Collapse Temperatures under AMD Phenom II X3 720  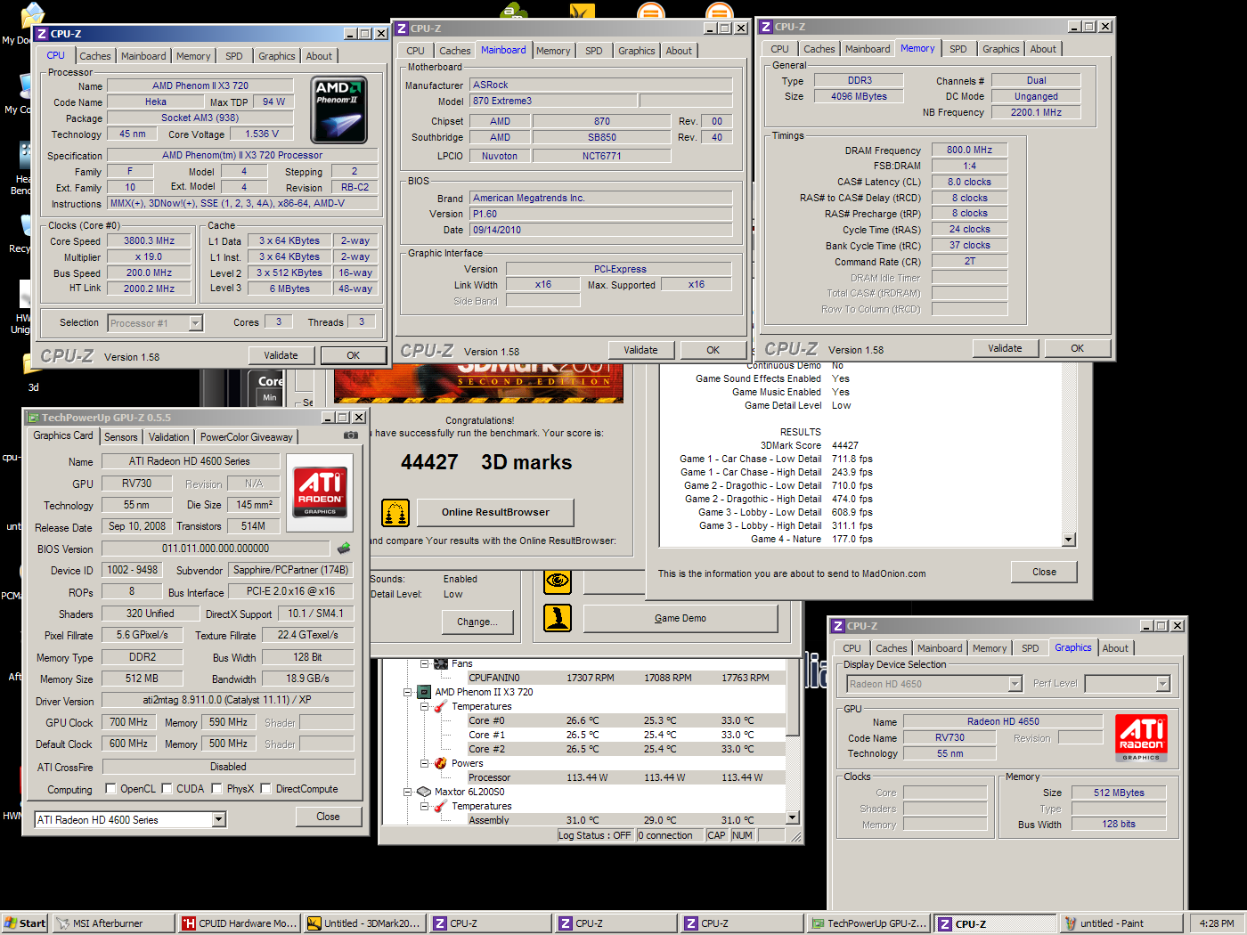point(424,707)
